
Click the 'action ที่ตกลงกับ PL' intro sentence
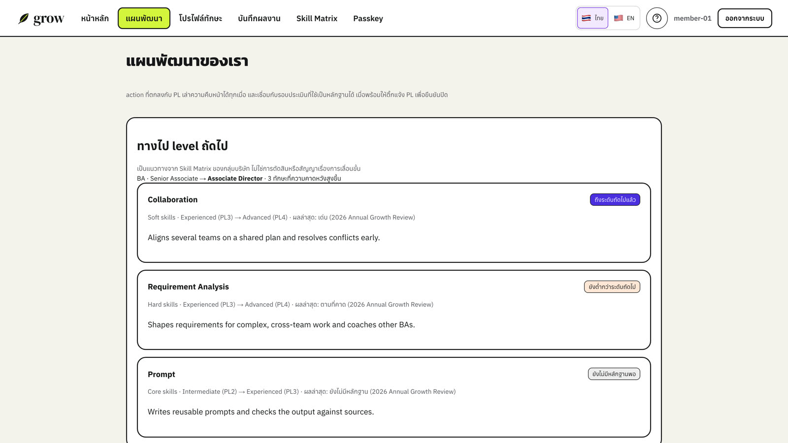click(x=287, y=95)
